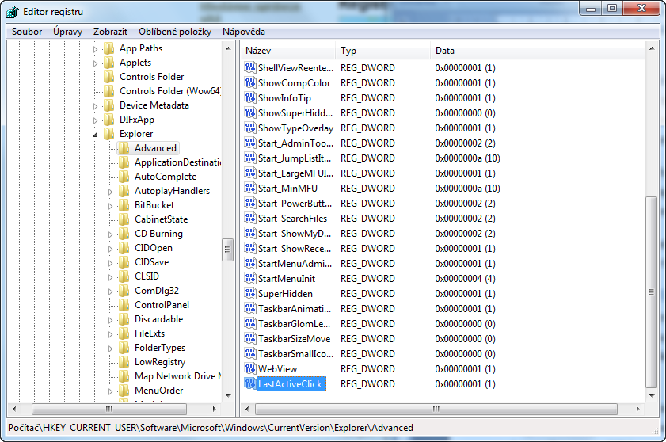This screenshot has width=666, height=442.
Task: Click the BitBucket folder icon
Action: click(x=124, y=205)
